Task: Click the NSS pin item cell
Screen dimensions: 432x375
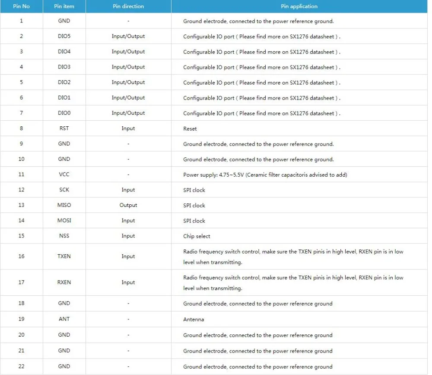Action: (64, 236)
